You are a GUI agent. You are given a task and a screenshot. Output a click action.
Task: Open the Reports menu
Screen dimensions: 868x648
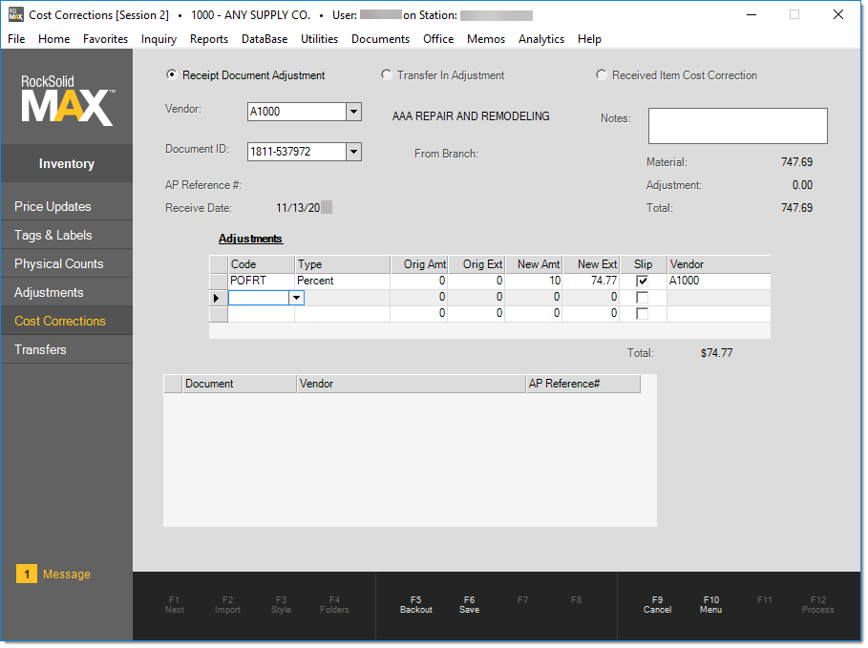tap(209, 39)
